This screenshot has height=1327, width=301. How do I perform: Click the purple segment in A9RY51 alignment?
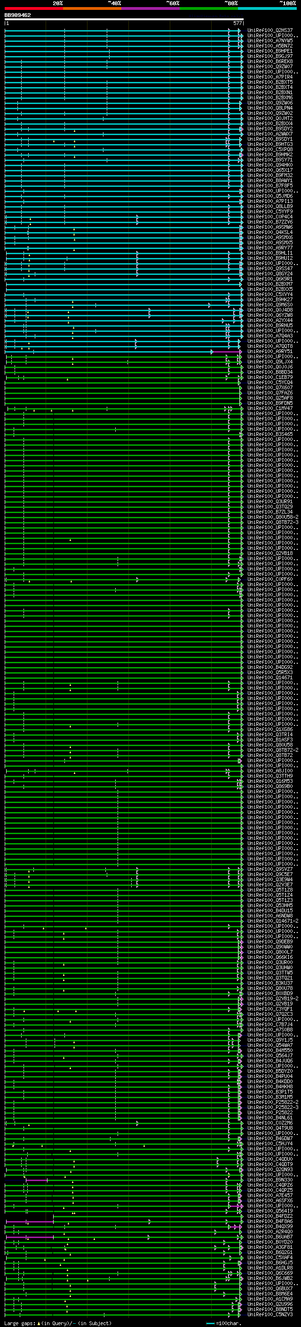[225, 352]
